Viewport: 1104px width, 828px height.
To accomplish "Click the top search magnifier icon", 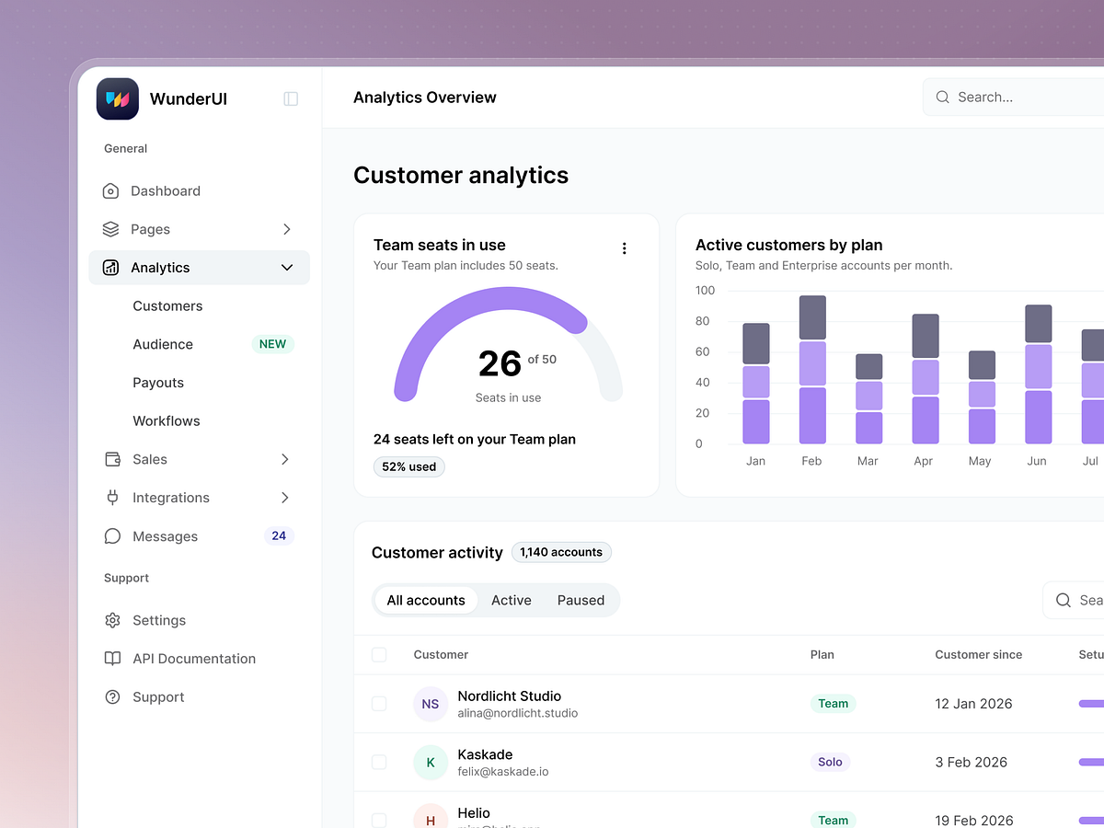I will click(x=942, y=97).
